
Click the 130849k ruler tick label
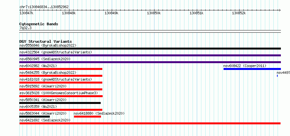(111, 13)
